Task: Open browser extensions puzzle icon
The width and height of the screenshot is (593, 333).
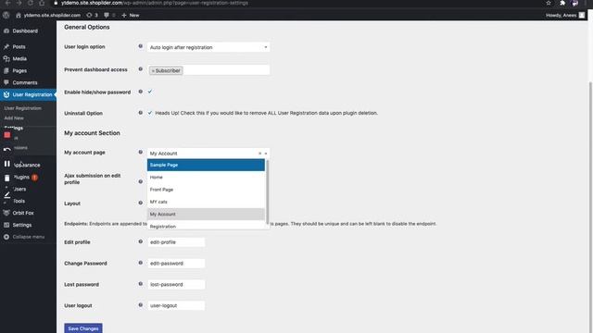Action: tap(562, 3)
